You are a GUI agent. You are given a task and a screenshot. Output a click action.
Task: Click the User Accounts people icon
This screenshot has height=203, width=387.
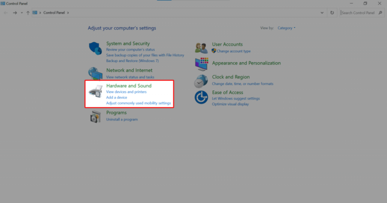pos(202,48)
